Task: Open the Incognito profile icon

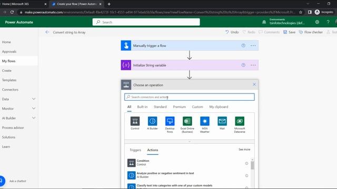Action: click(x=317, y=12)
